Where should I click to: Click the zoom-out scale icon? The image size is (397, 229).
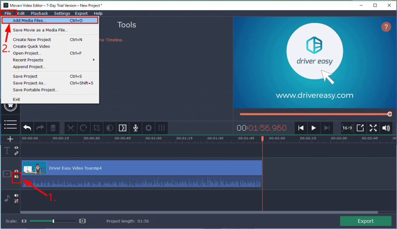24,221
